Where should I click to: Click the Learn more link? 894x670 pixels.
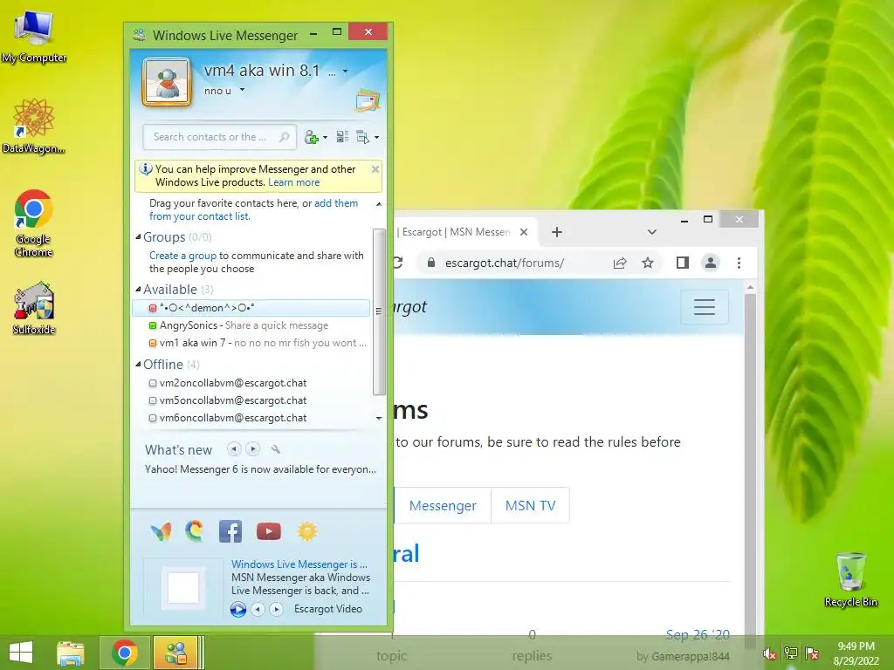pyautogui.click(x=293, y=182)
